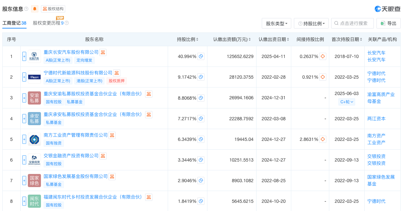Expand row for 宁德时代新能源科技股份有限公司
The height and width of the screenshot is (211, 402).
(24, 77)
